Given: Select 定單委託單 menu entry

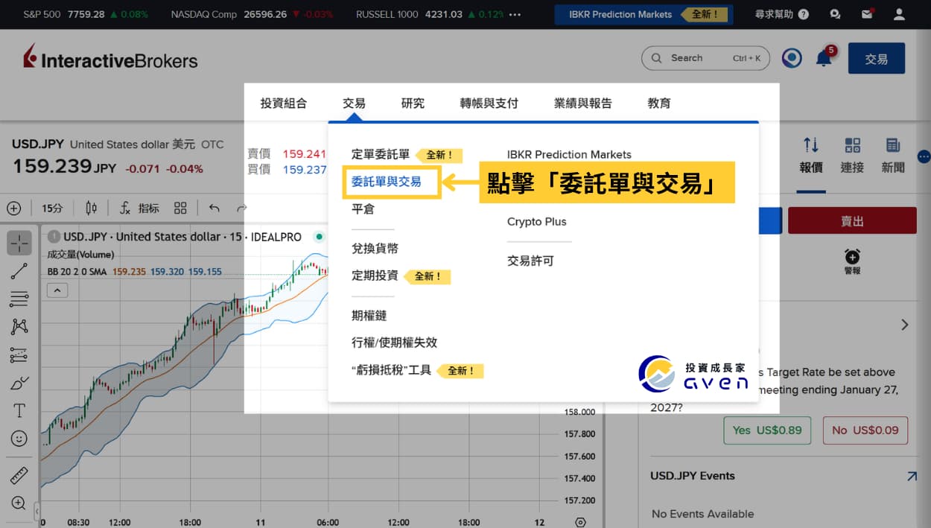Looking at the screenshot, I should pyautogui.click(x=381, y=154).
